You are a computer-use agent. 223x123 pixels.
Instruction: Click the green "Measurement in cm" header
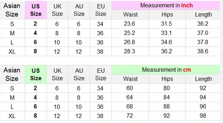pyautogui.click(x=166, y=70)
